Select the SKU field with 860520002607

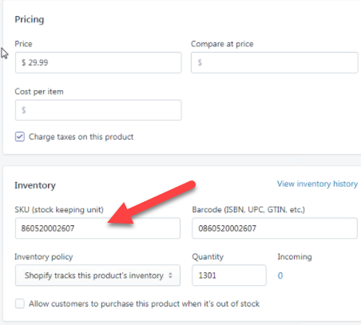pos(97,228)
